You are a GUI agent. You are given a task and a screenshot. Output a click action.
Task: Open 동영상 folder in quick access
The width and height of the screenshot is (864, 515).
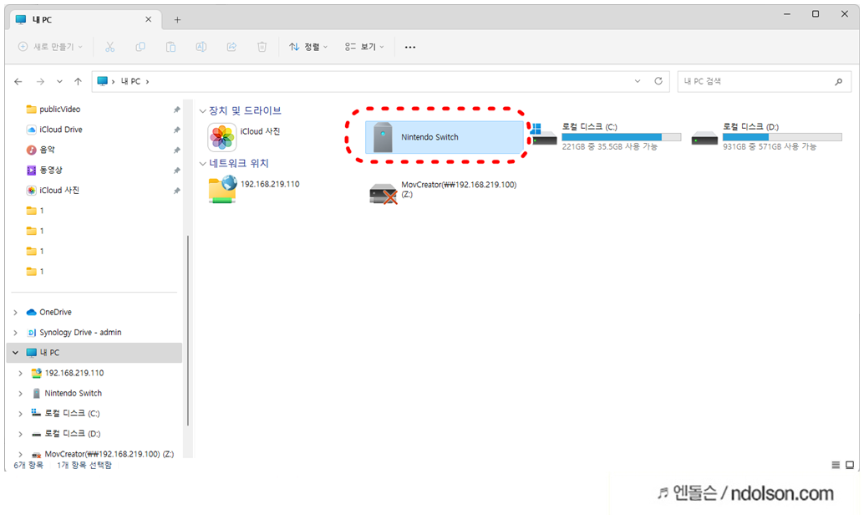pos(44,170)
